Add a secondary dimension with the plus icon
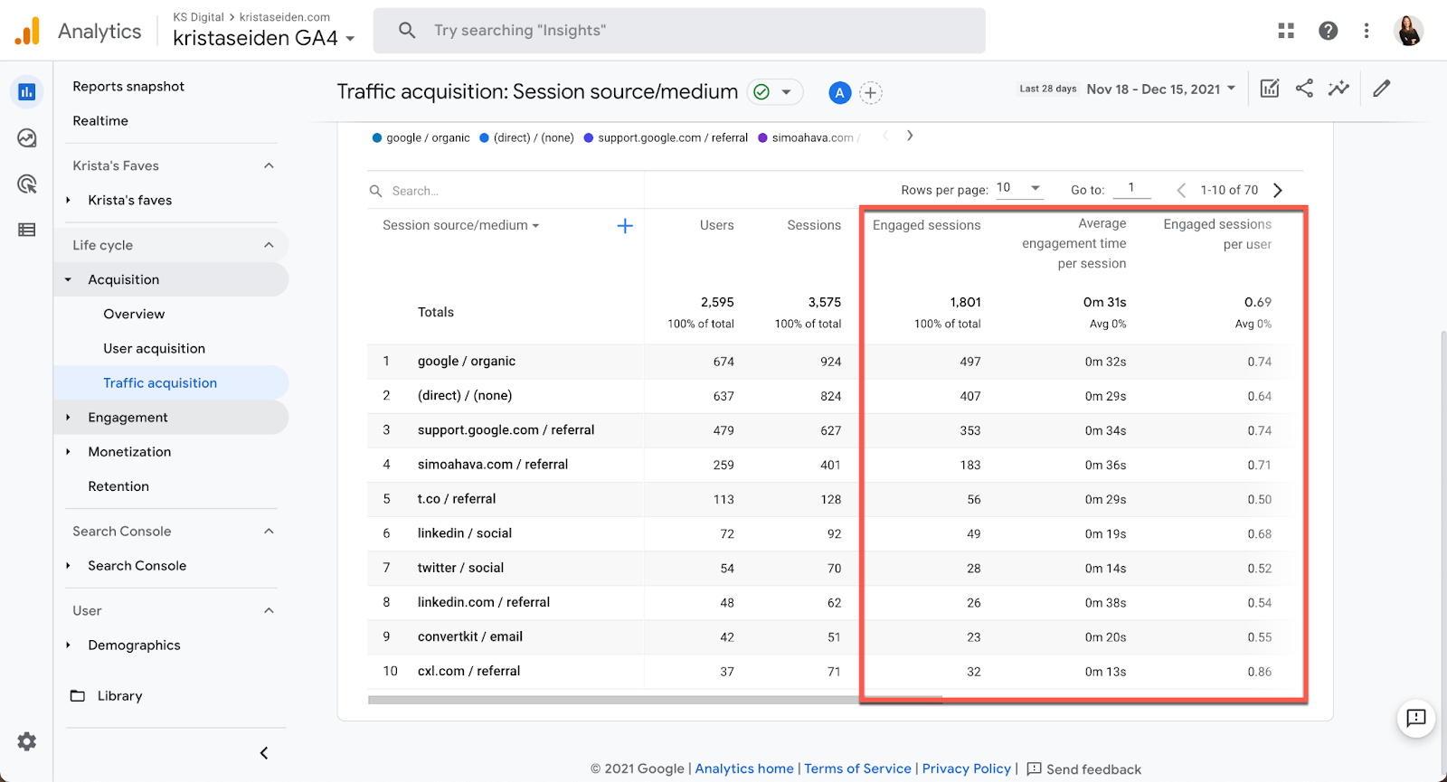The width and height of the screenshot is (1447, 782). click(625, 226)
